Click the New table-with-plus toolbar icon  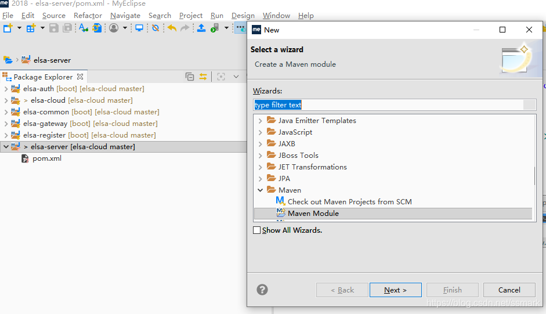point(31,28)
